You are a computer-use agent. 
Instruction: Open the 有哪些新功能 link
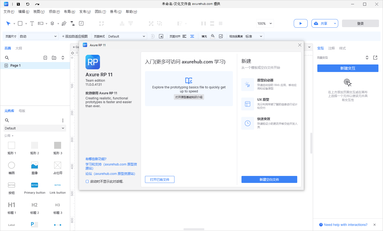[96, 159]
